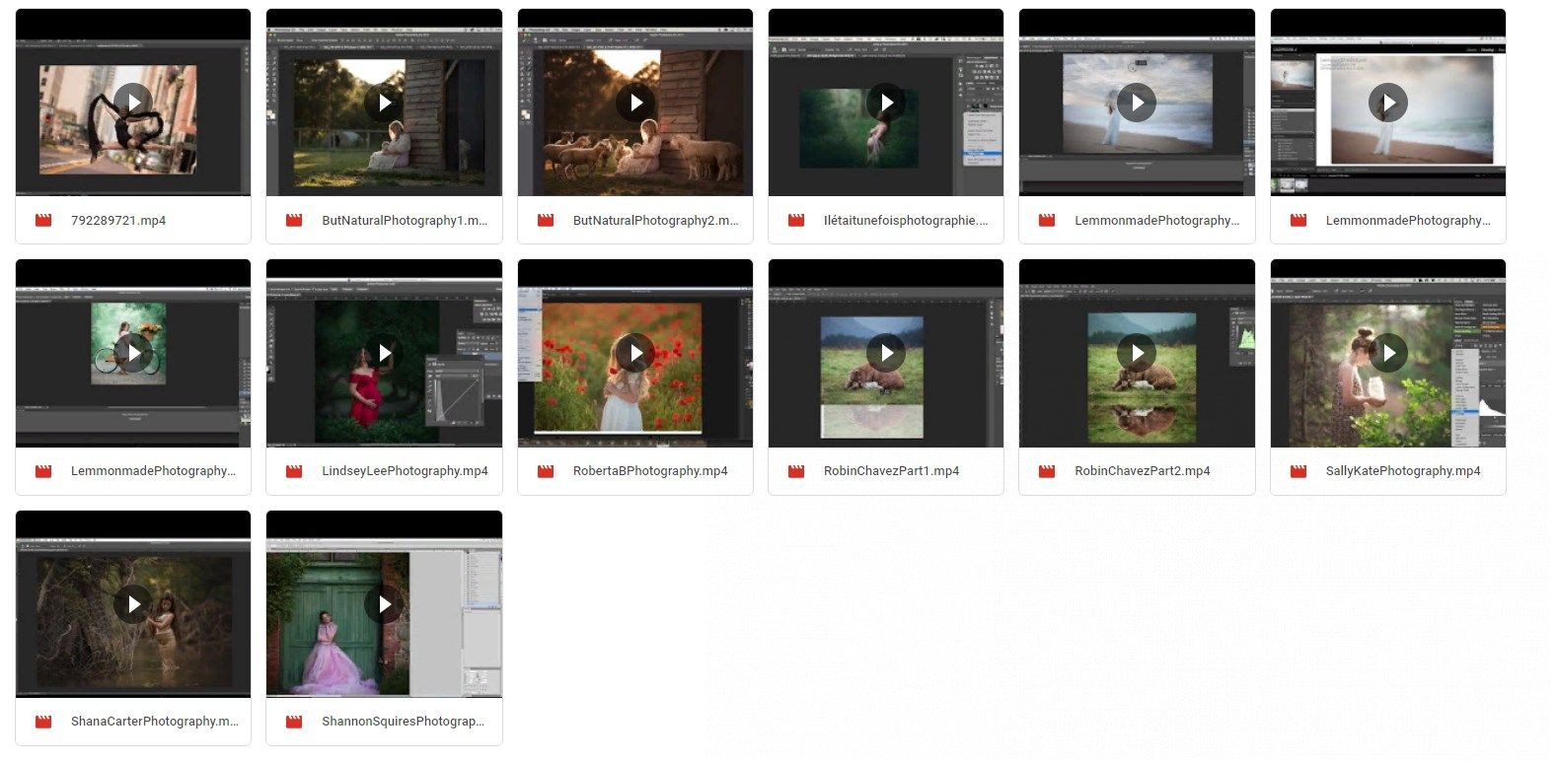Screen dimensions: 1558x762
Task: Play the 792289721.mp4 video
Action: pyautogui.click(x=133, y=102)
